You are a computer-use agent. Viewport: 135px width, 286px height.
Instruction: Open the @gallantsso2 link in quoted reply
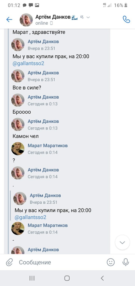(x=31, y=217)
